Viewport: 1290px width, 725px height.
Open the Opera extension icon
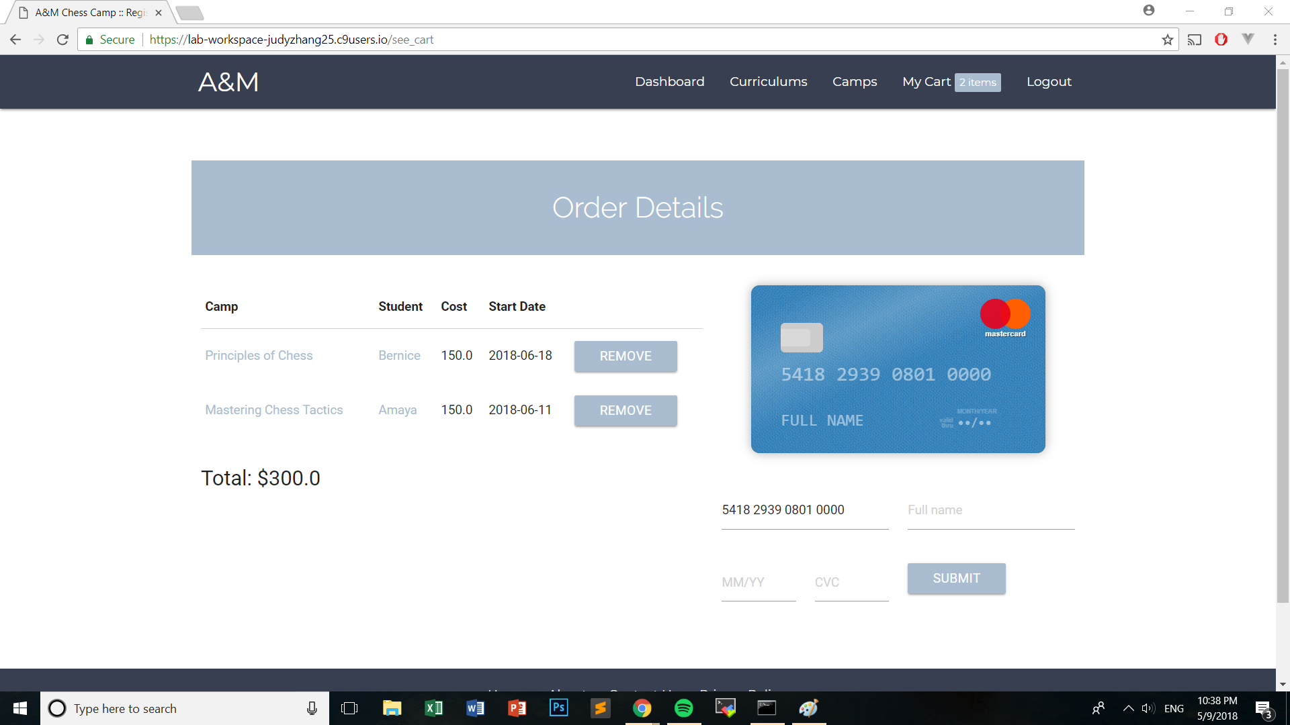pyautogui.click(x=1221, y=40)
